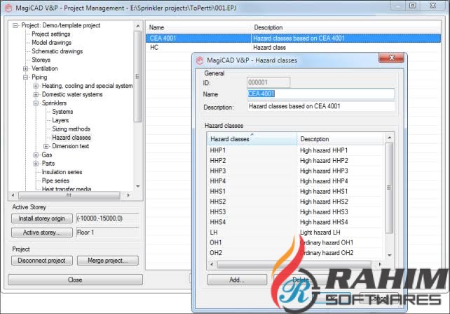This screenshot has width=450, height=314.
Task: Click the tree panel scroll up arrow
Action: pyautogui.click(x=138, y=26)
